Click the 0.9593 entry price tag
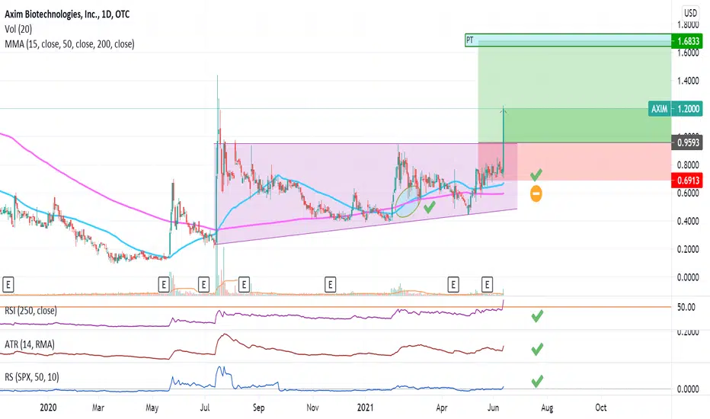Screen dimensions: 710x419 click(x=688, y=142)
